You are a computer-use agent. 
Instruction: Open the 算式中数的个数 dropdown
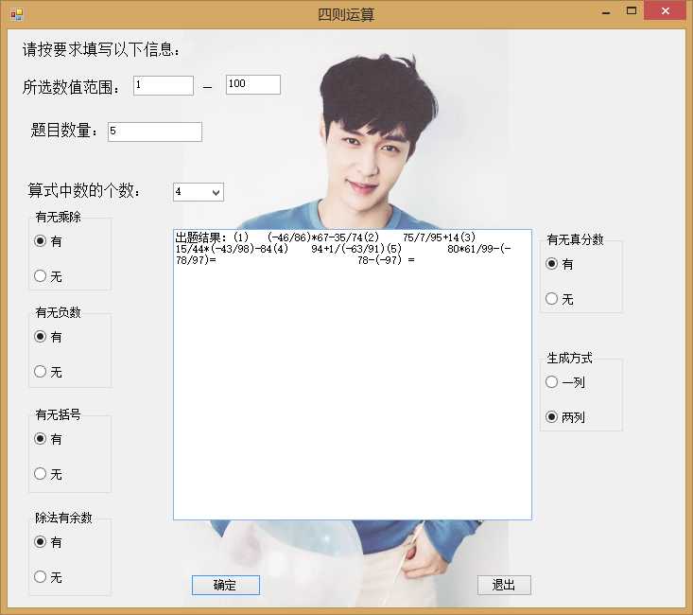tap(217, 192)
